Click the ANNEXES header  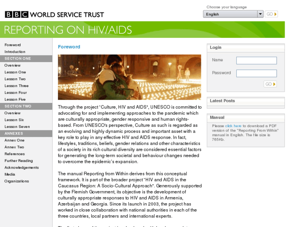[x=26, y=134]
